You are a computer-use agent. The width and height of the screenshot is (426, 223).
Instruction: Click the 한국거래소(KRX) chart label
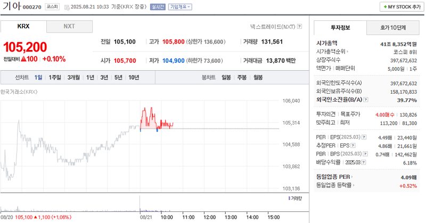19,92
